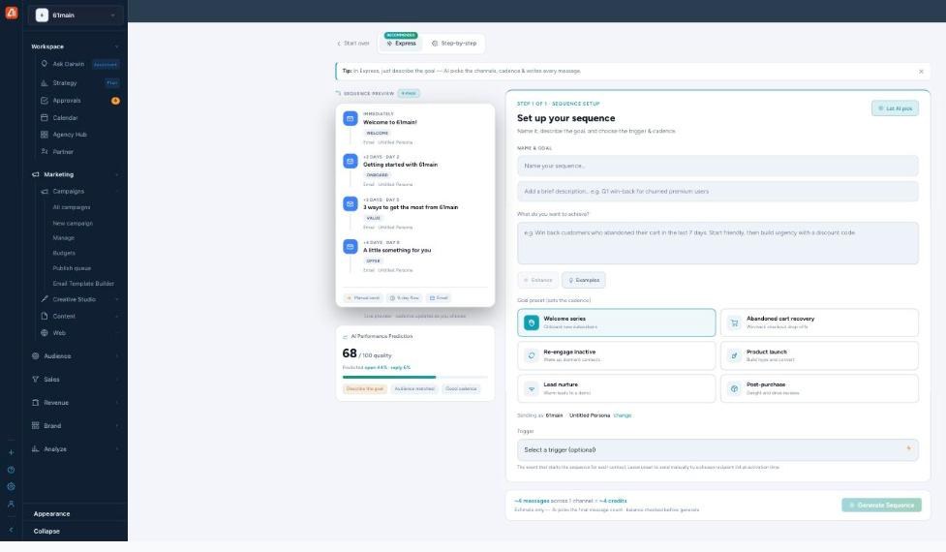Click the Revenue icon in sidebar
The width and height of the screenshot is (946, 552).
[35, 403]
